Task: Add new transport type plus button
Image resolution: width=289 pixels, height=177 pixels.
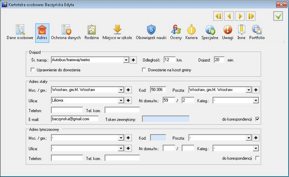Action: [x=133, y=60]
